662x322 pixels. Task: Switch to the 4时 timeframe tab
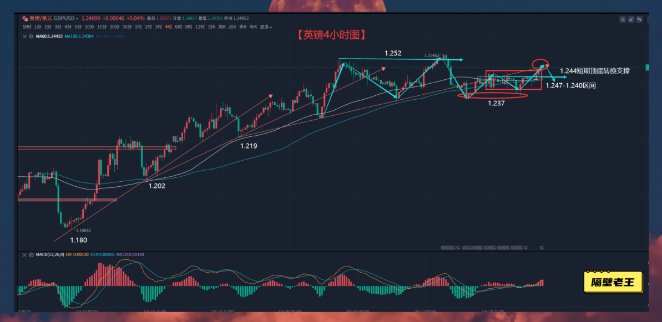click(x=168, y=27)
